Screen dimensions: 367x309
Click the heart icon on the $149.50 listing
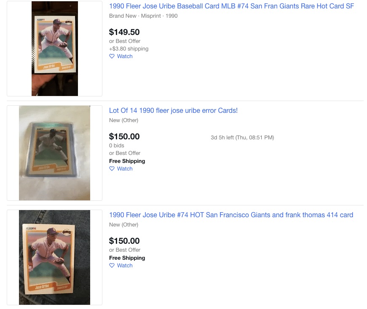click(112, 56)
